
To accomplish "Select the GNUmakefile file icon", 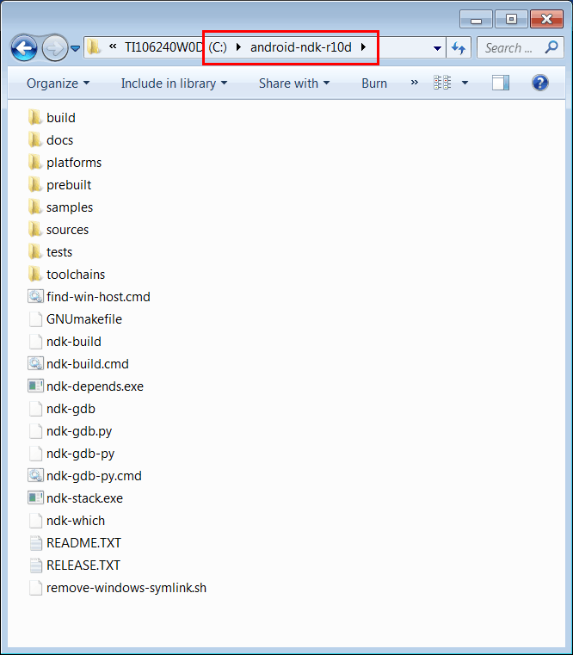I will 35,319.
